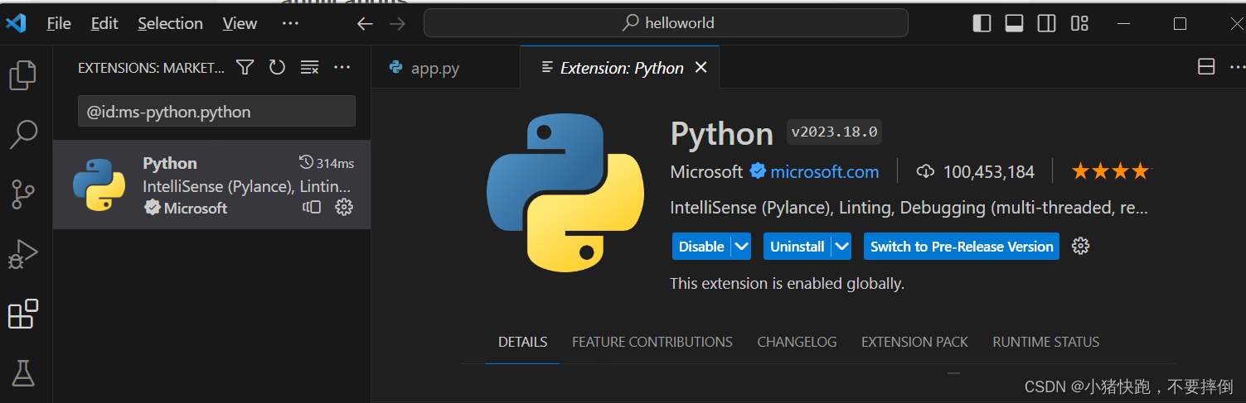
Task: Open the Run and Debug view
Action: 22,254
